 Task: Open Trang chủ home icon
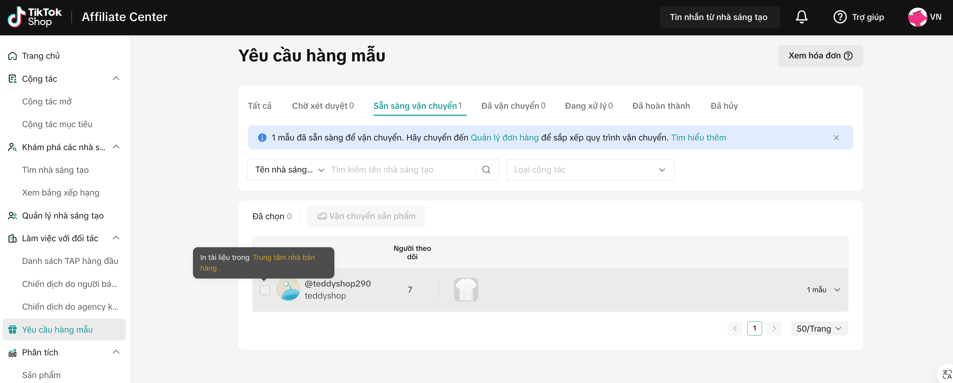[13, 56]
